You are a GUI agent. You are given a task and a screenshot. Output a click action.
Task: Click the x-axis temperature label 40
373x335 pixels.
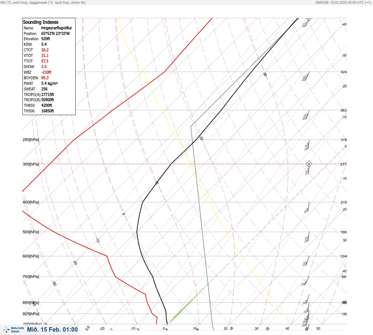point(287,329)
